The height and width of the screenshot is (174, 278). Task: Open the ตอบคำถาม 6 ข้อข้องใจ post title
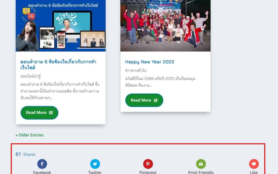tap(58, 65)
